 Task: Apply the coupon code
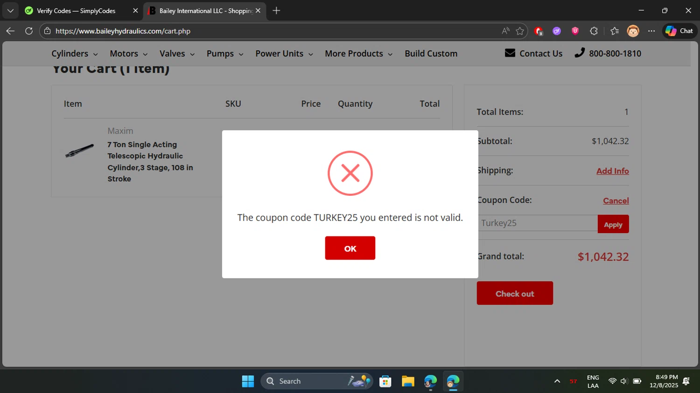click(x=613, y=224)
